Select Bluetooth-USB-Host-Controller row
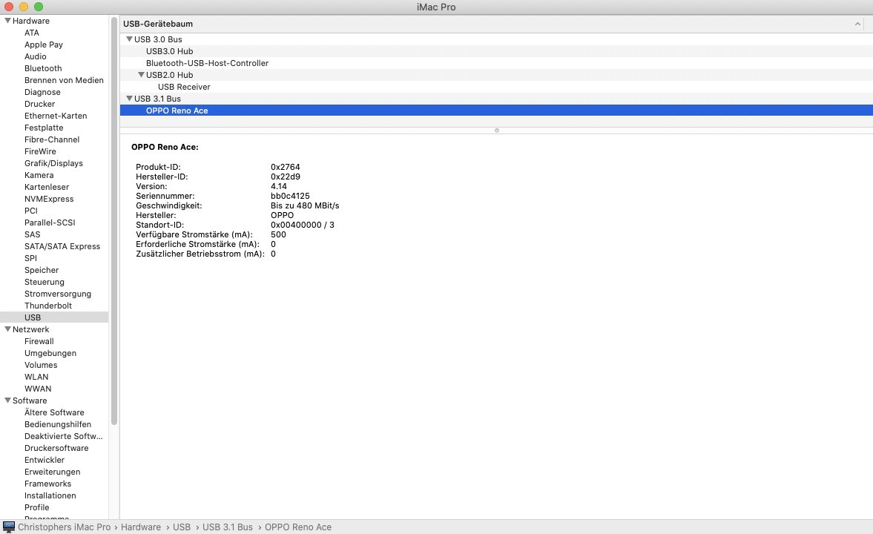Image resolution: width=873 pixels, height=534 pixels. click(x=496, y=63)
